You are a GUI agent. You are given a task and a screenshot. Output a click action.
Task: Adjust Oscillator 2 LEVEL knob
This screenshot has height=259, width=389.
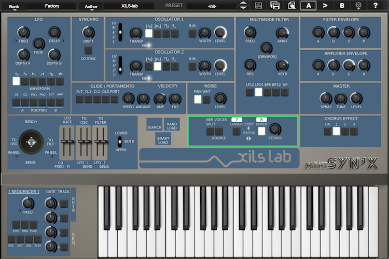pos(220,65)
